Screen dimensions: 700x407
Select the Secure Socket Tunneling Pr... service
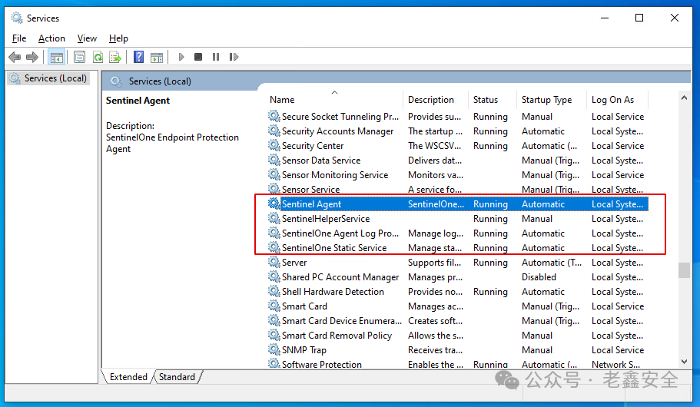[x=458, y=117]
